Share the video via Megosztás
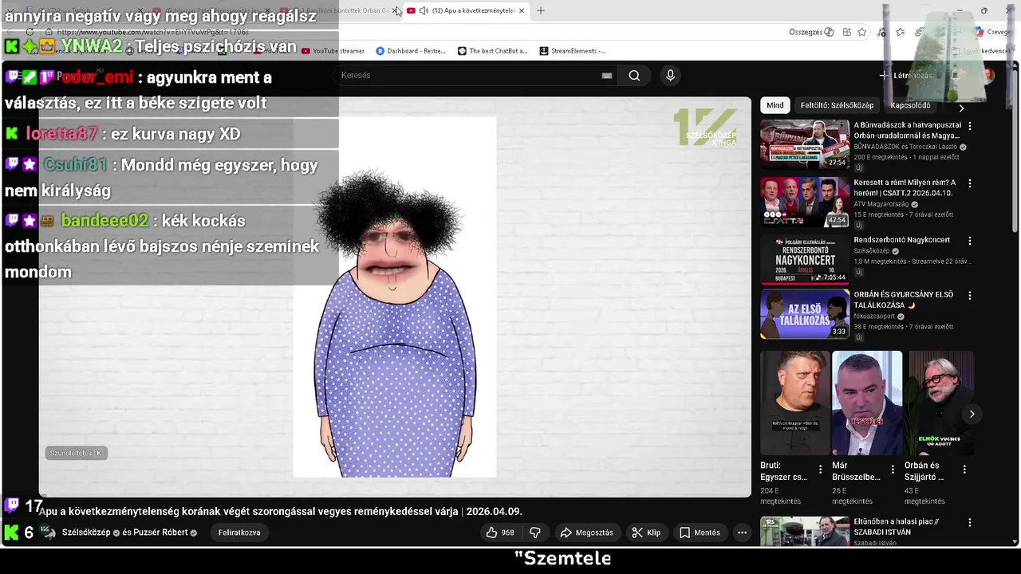Viewport: 1021px width, 574px height. 587,533
